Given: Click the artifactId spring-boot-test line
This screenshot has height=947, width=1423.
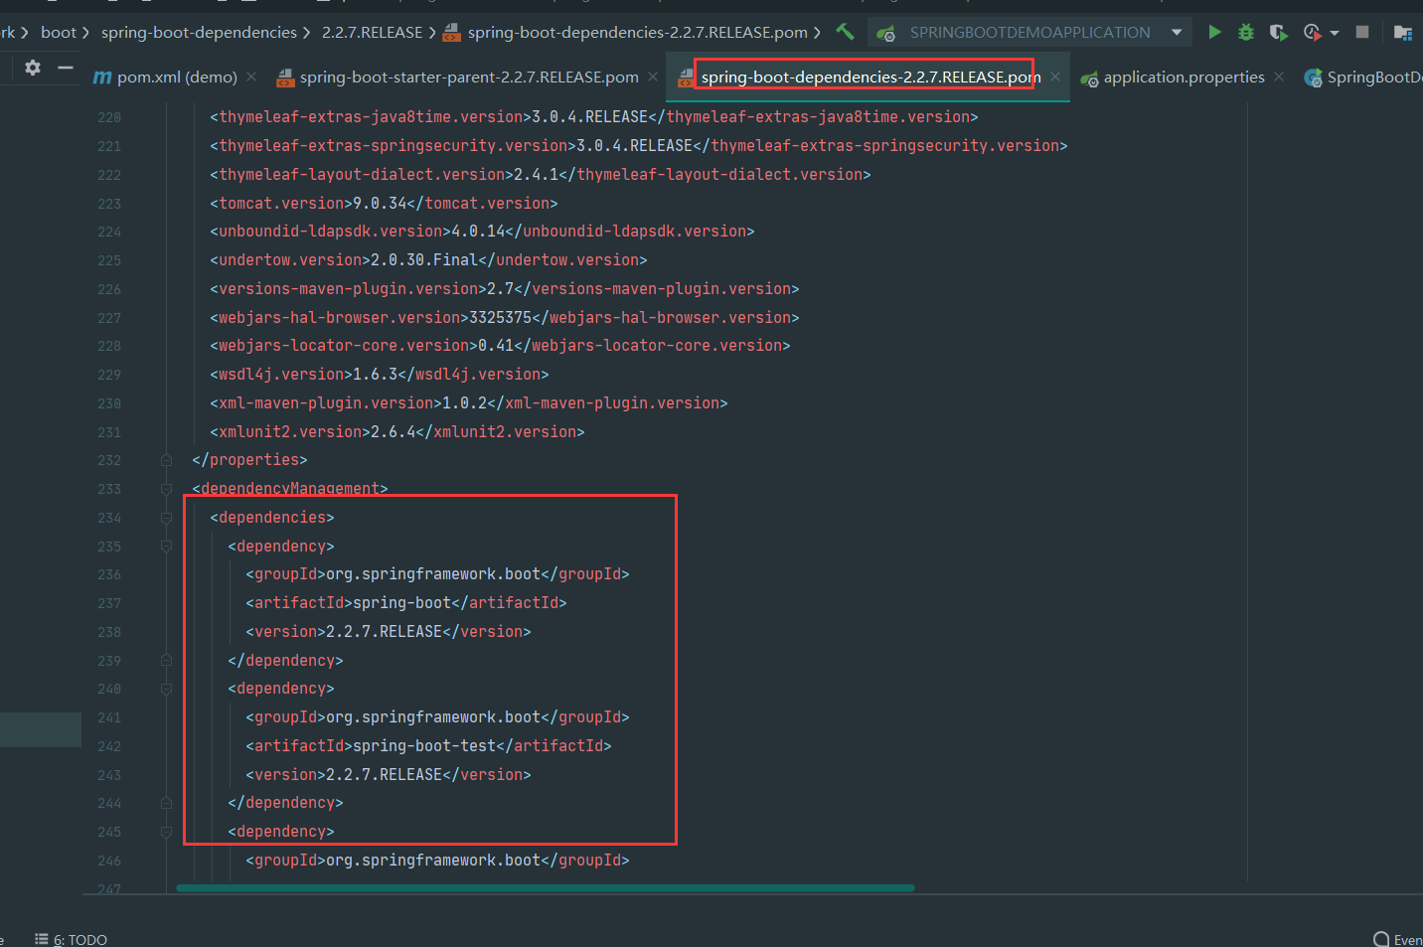Looking at the screenshot, I should (x=428, y=746).
